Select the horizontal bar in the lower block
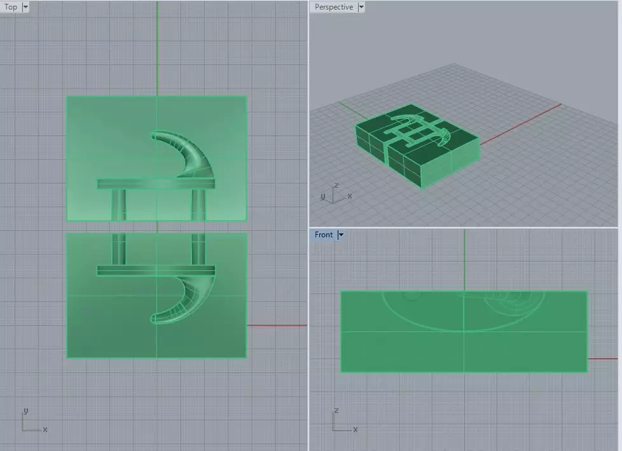This screenshot has width=622, height=451. (156, 270)
